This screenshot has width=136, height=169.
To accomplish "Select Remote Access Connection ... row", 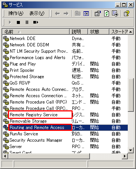I will click(38, 96).
